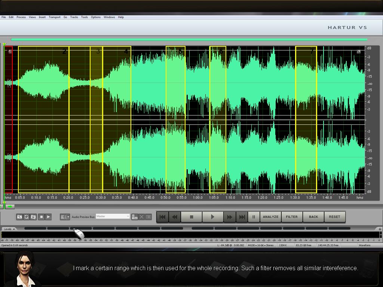383x287 pixels.
Task: Click the corner handle at the waveform's upper-right
Action: point(359,52)
